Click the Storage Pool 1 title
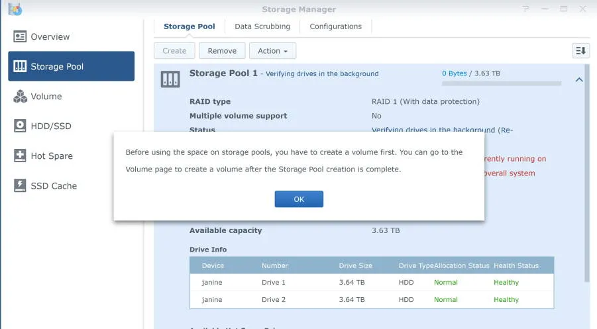597x329 pixels. point(223,73)
